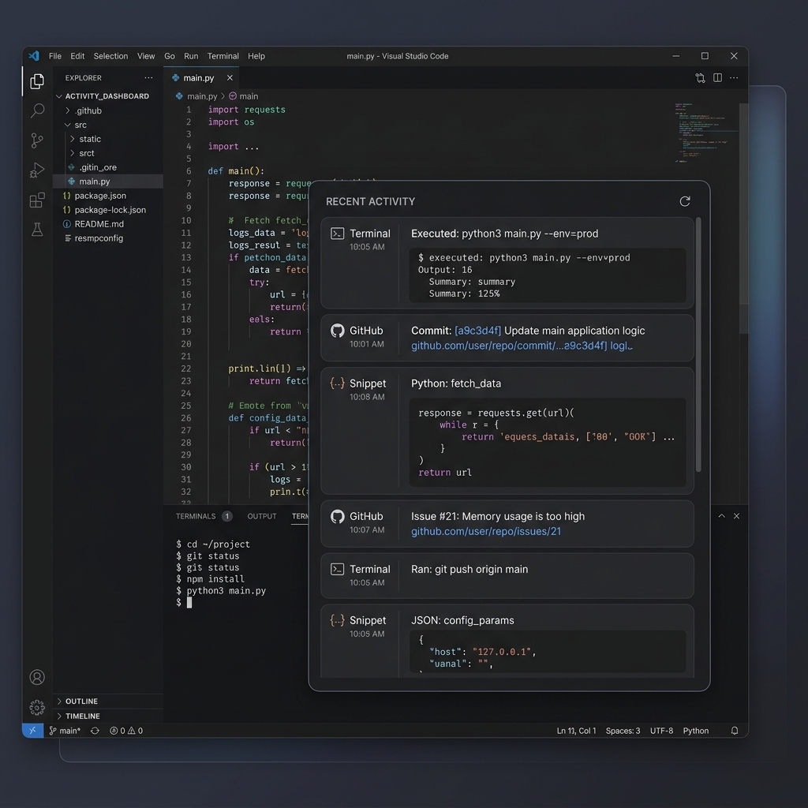The width and height of the screenshot is (808, 808).
Task: Collapse the src folder
Action: tap(68, 125)
